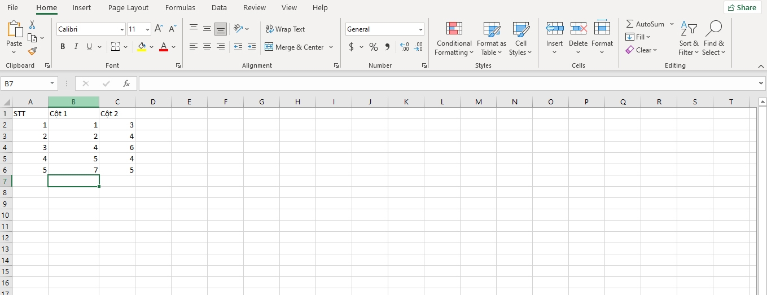Click Increase Decimal icon

[404, 47]
